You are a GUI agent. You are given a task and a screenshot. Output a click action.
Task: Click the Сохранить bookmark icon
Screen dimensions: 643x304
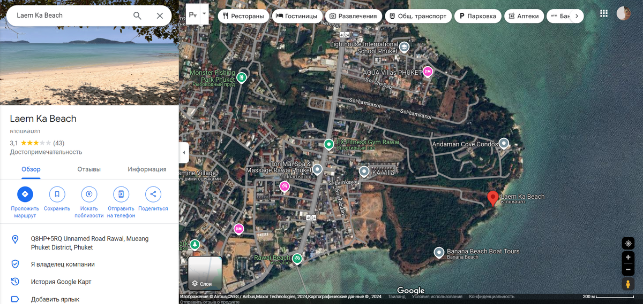point(57,194)
